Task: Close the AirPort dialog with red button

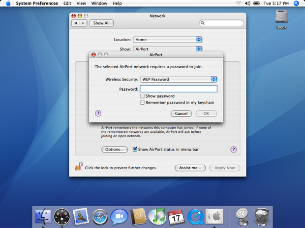Action: point(93,55)
